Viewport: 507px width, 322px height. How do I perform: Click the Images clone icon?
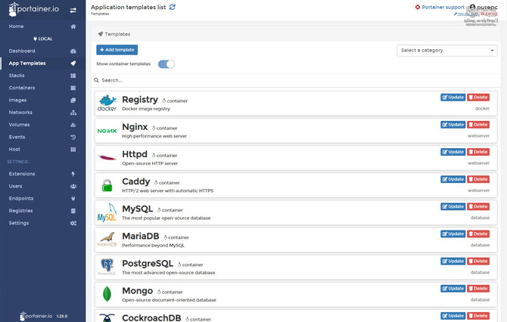click(73, 100)
